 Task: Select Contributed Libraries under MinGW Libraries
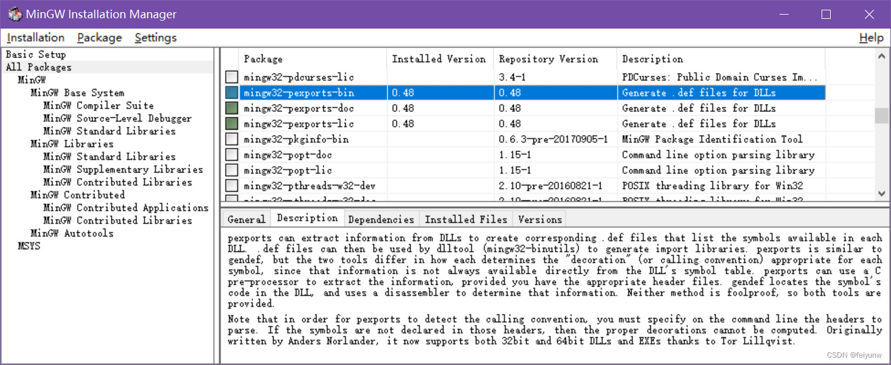tap(117, 182)
